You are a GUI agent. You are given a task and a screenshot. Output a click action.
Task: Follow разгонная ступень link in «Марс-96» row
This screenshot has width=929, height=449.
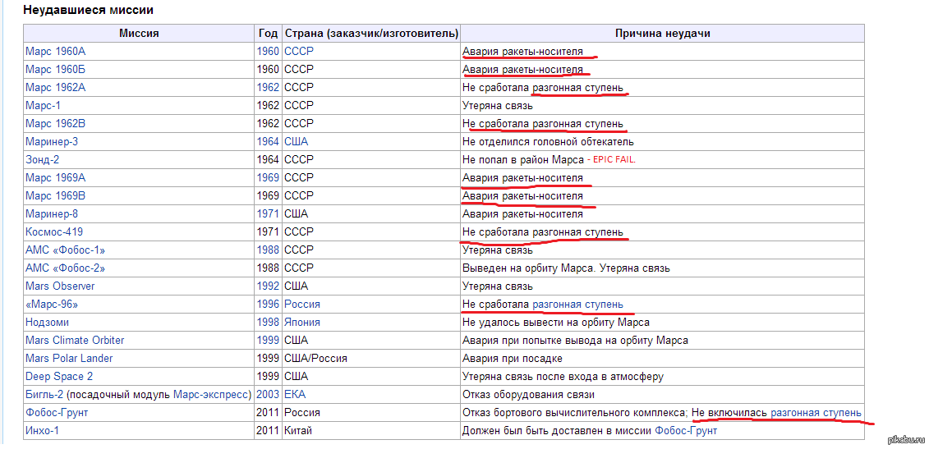[577, 304]
